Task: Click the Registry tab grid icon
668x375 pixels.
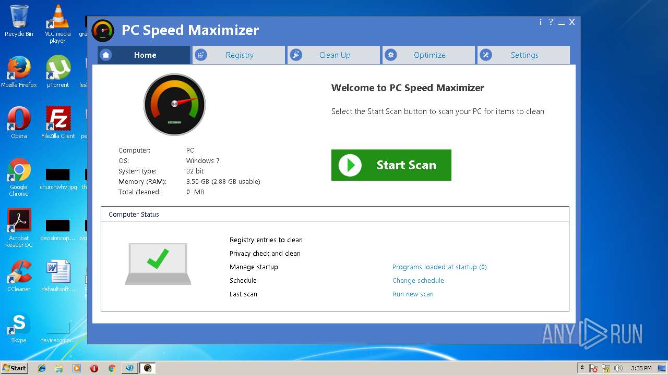Action: [x=201, y=55]
